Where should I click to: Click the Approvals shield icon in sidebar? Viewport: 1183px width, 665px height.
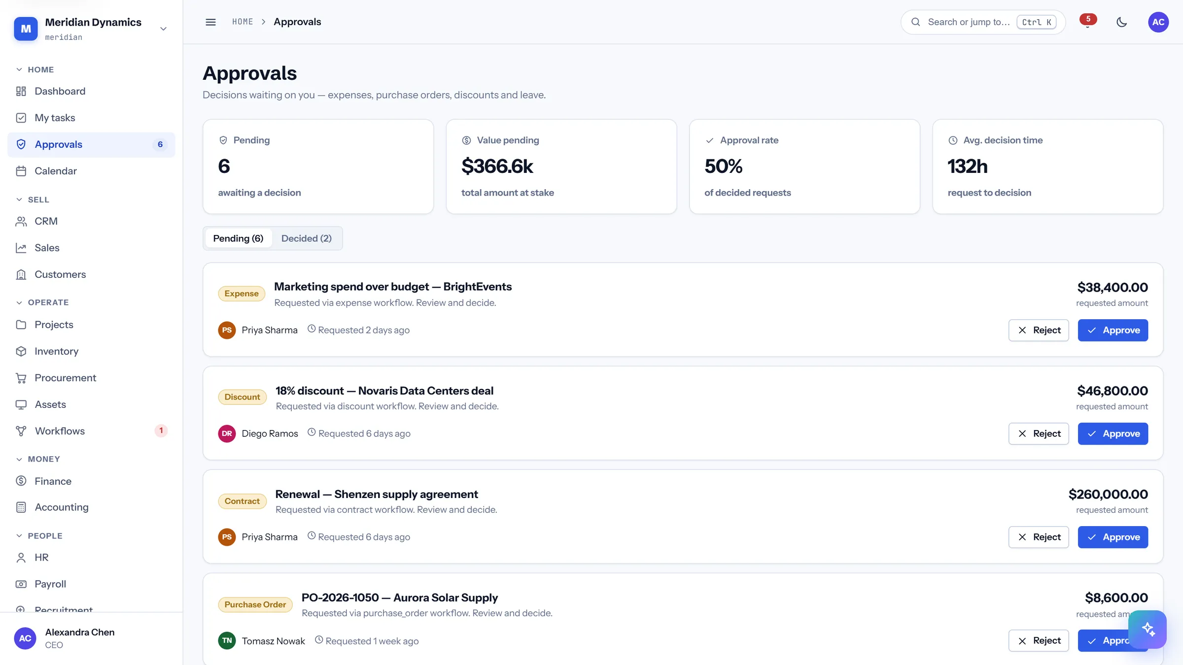click(21, 144)
